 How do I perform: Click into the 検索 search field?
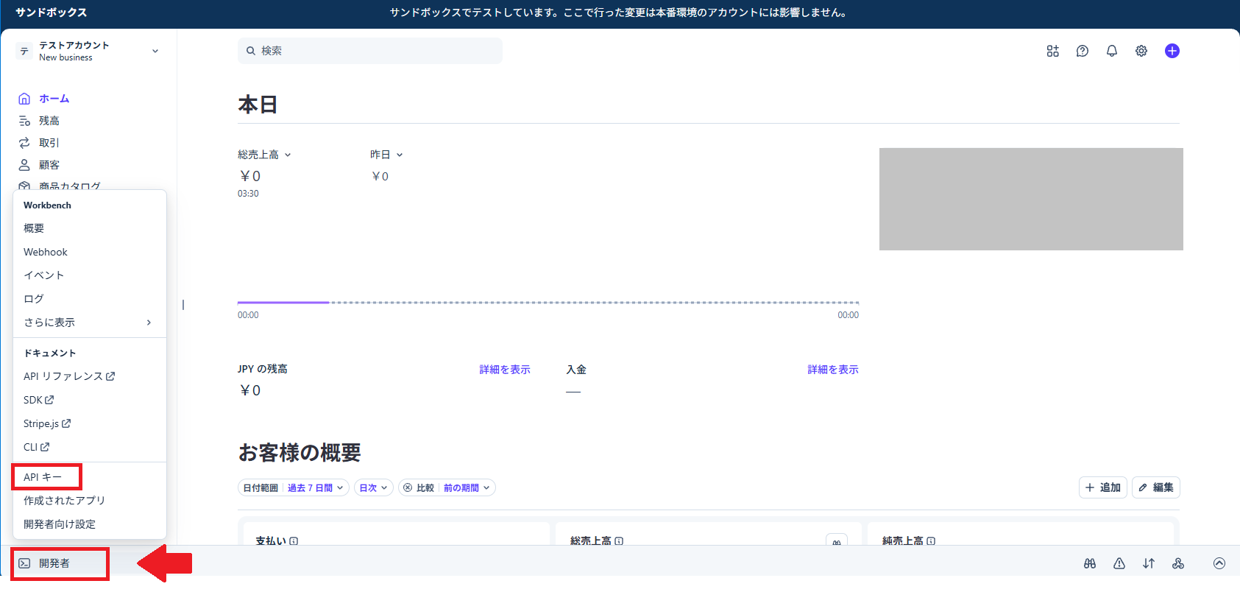pos(370,51)
